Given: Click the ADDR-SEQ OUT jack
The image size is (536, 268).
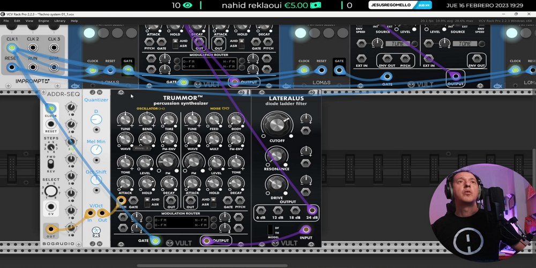Looking at the screenshot, I should tap(50, 229).
